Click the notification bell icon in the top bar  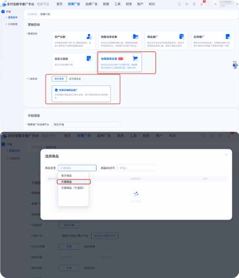coord(201,4)
